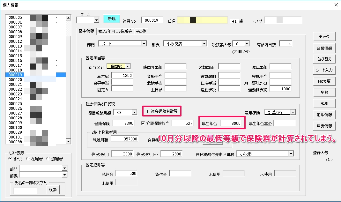Select employee 000023 in the list
This screenshot has width=341, height=202.
(15, 94)
